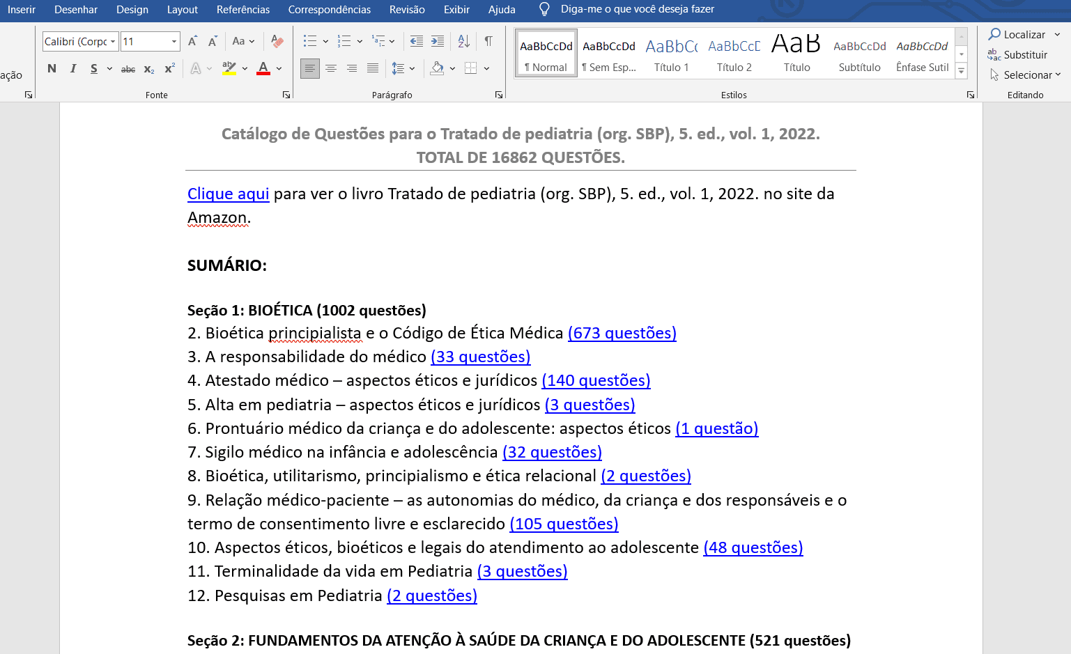Viewport: 1071px width, 654px height.
Task: Open the Styles pane launcher
Action: tap(971, 95)
